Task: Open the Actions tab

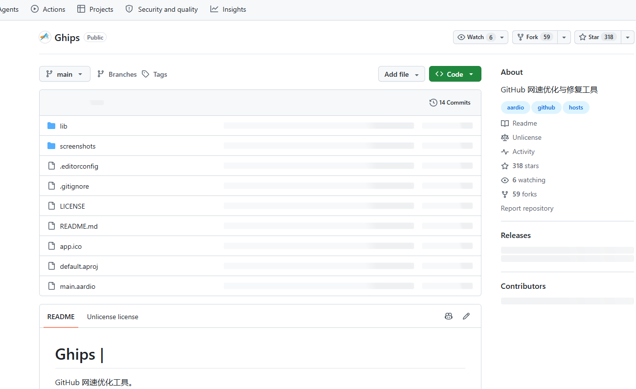Action: (x=48, y=9)
